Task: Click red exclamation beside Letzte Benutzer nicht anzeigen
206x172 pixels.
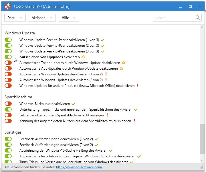Action: point(107,115)
